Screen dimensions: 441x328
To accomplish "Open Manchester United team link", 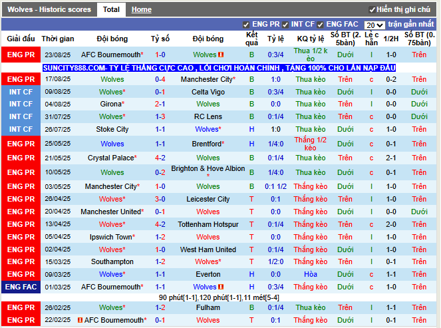I will click(111, 212).
